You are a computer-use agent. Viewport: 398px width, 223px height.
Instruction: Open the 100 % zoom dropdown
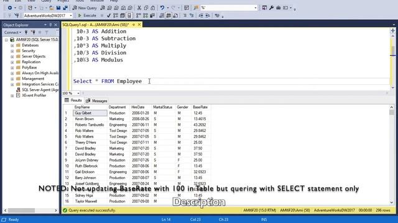click(x=78, y=94)
